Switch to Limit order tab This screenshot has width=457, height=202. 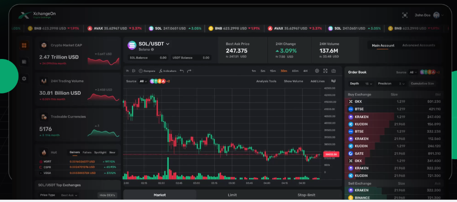tap(232, 195)
